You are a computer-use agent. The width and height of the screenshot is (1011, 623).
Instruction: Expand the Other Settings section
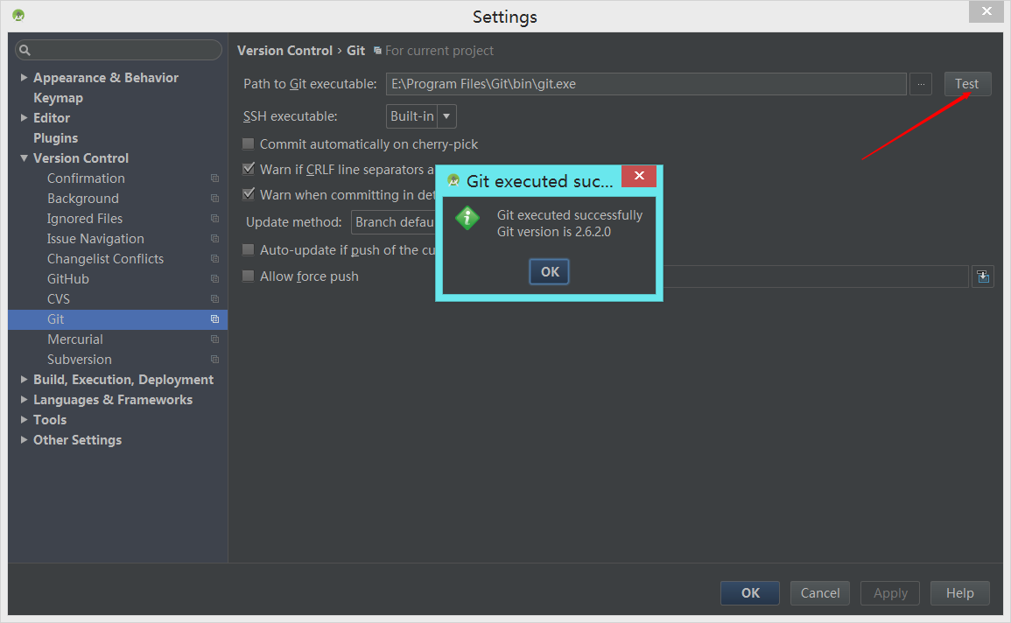coord(24,440)
